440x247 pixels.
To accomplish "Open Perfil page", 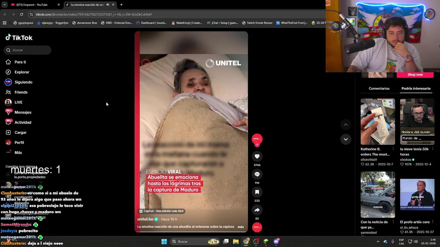I will (x=19, y=142).
